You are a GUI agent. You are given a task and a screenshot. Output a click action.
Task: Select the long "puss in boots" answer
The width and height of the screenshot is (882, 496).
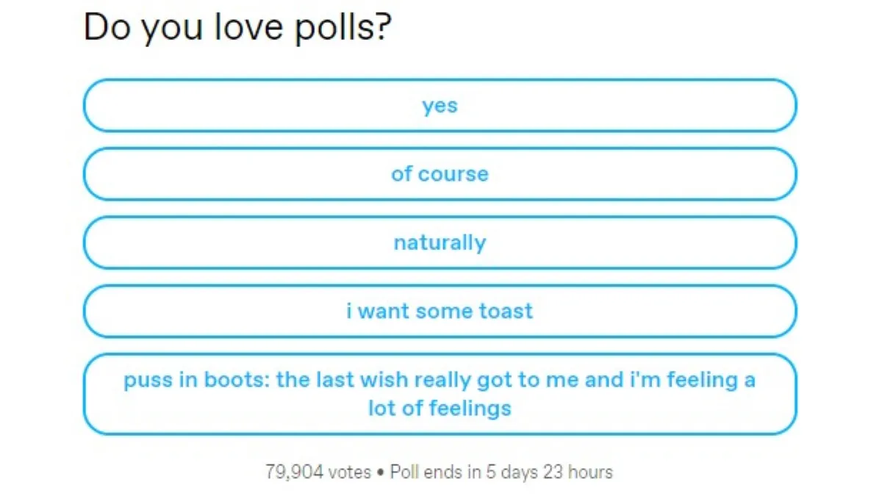coord(440,394)
